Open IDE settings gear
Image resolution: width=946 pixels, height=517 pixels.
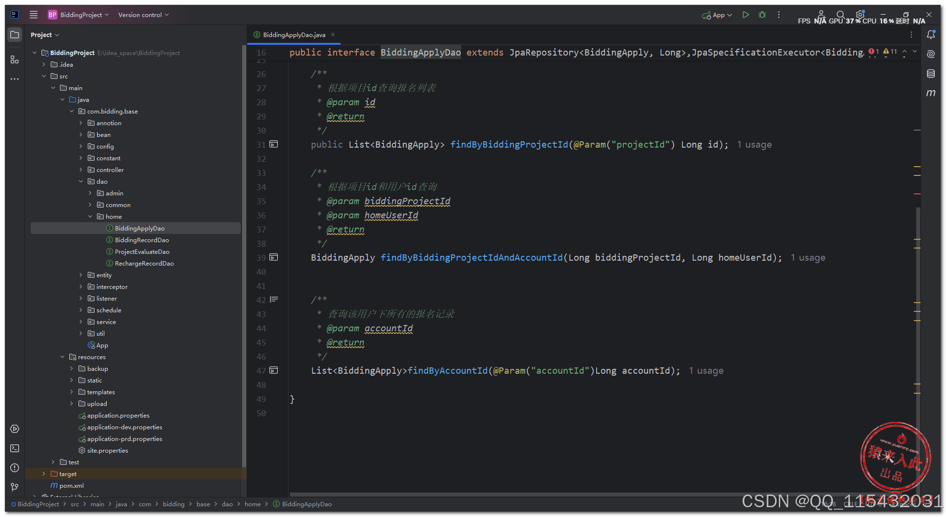[860, 15]
